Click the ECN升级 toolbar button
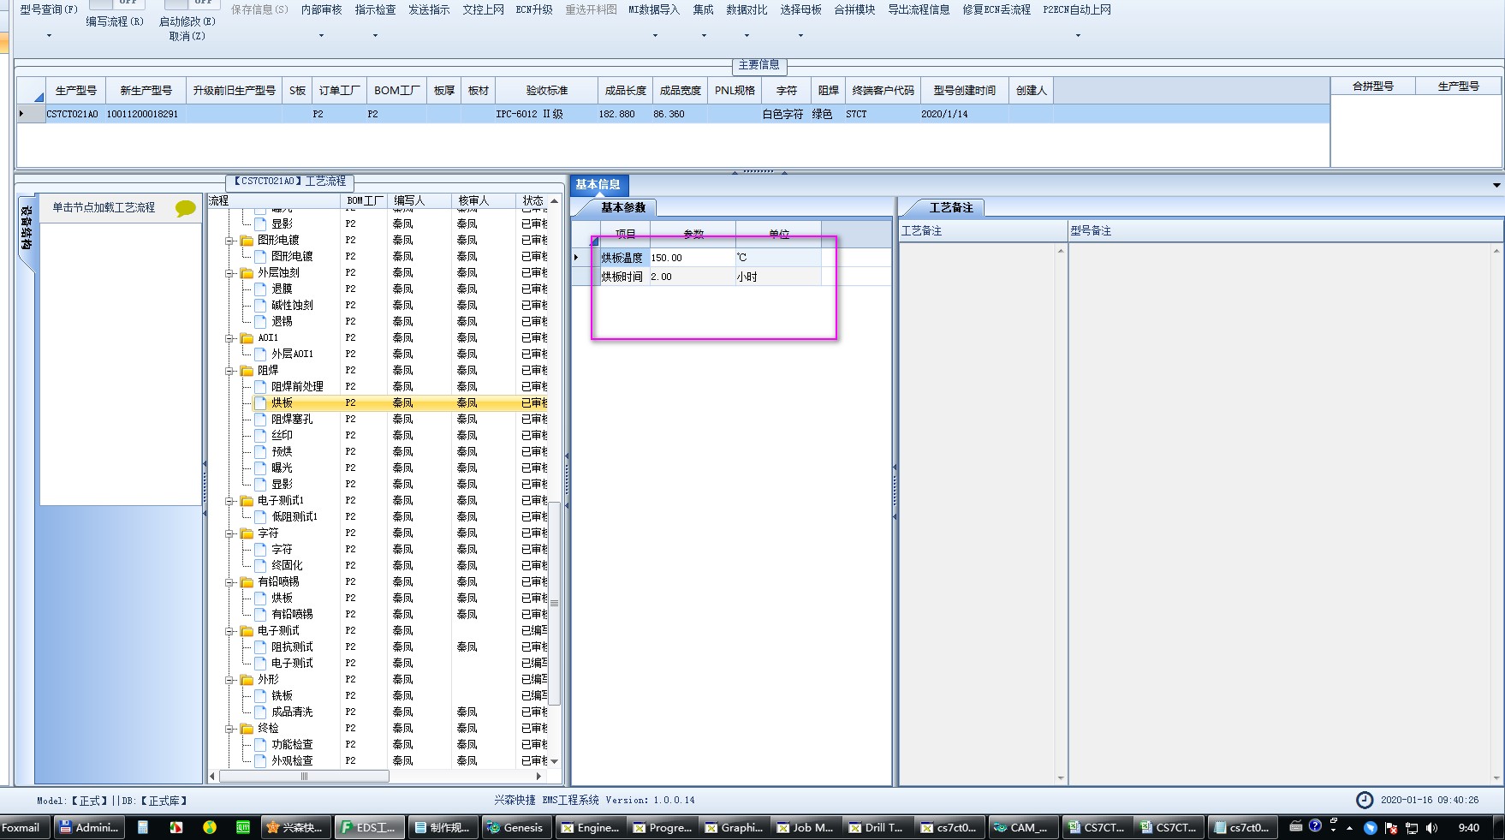Image resolution: width=1505 pixels, height=840 pixels. (x=534, y=9)
